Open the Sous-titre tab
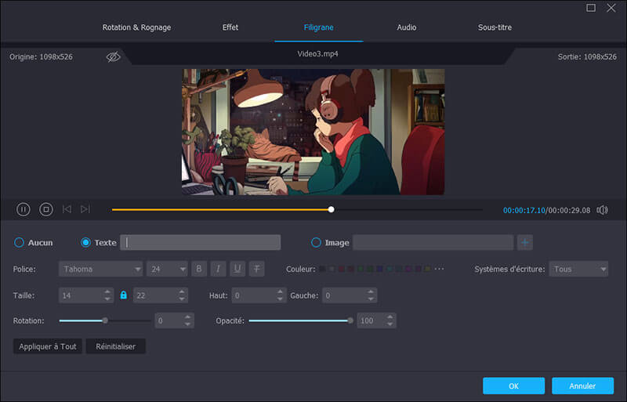The image size is (627, 402). pos(495,27)
